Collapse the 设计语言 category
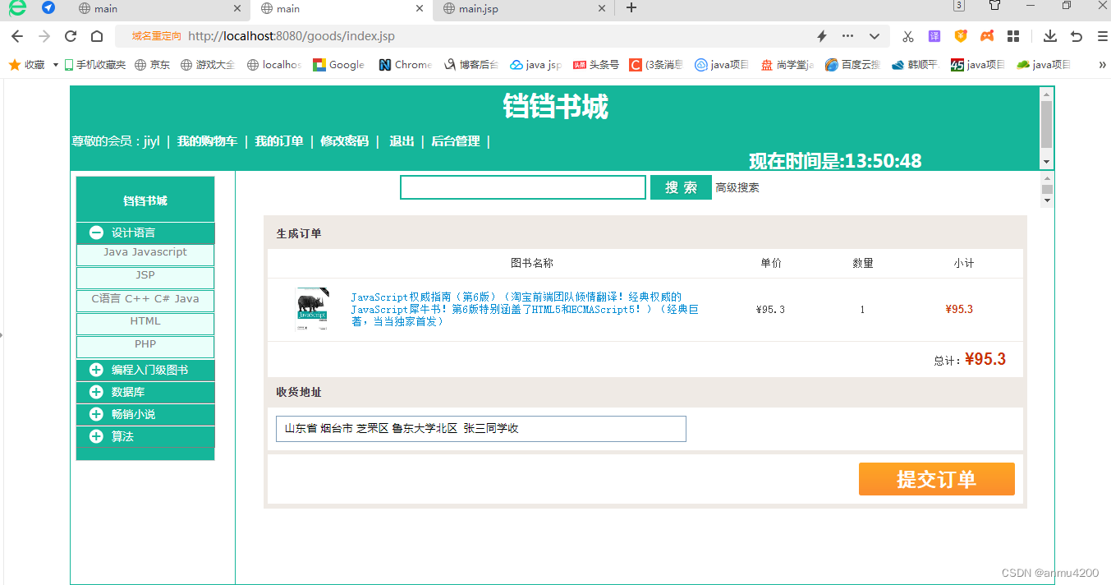Viewport: 1111px width, 585px height. 96,233
